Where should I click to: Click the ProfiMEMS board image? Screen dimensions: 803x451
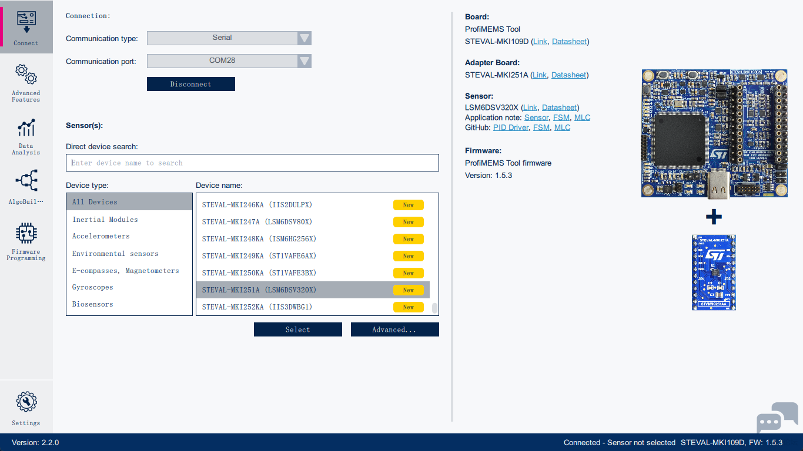tap(714, 133)
